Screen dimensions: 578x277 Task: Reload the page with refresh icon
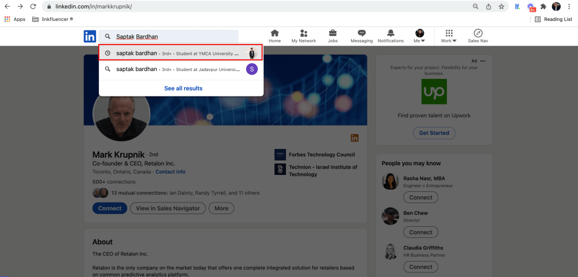33,6
